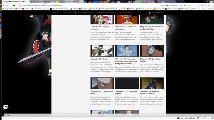Open MotoGP 2012 bookmark
214x120 pixels.
click(183, 9)
